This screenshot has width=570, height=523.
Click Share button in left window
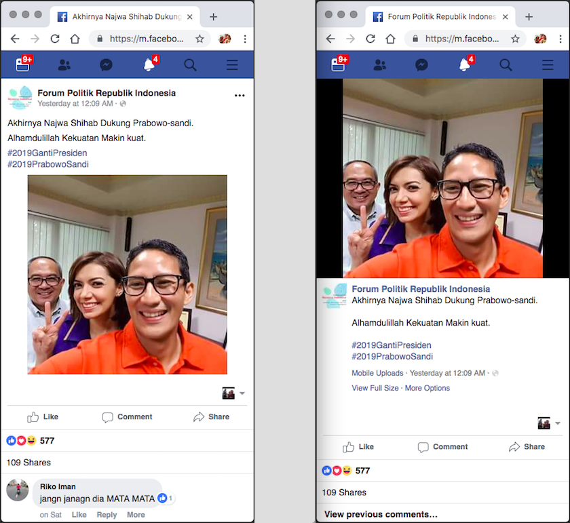(211, 417)
